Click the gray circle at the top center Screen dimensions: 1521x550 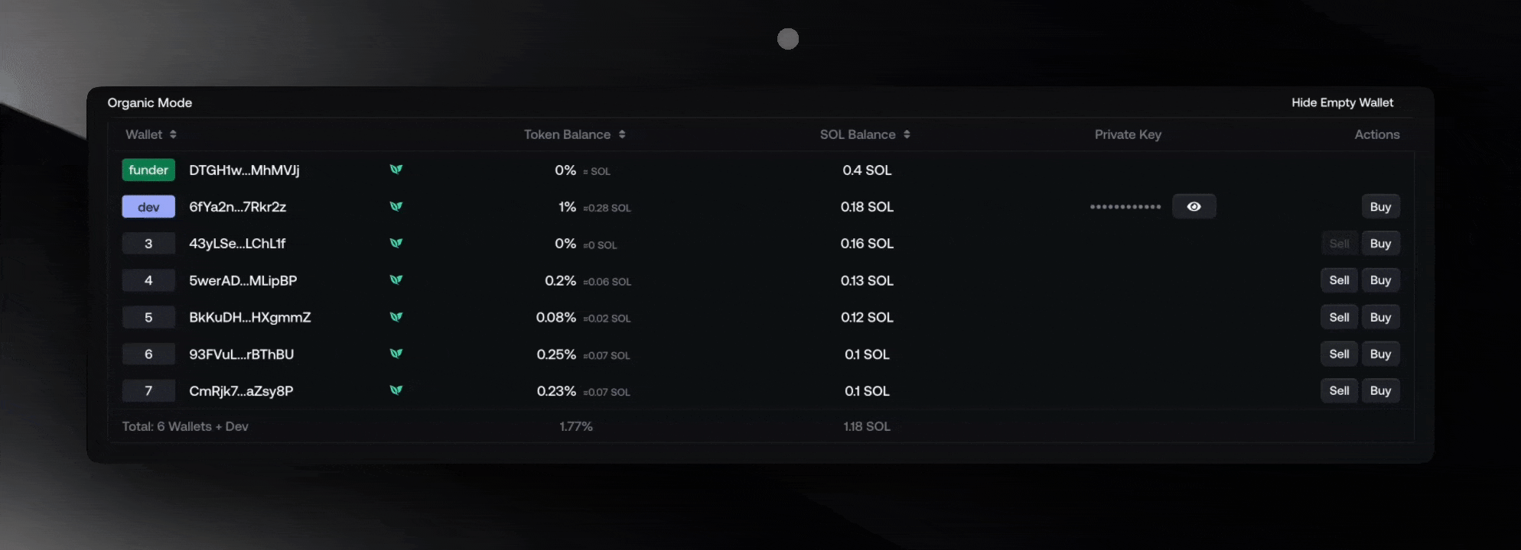pyautogui.click(x=788, y=39)
